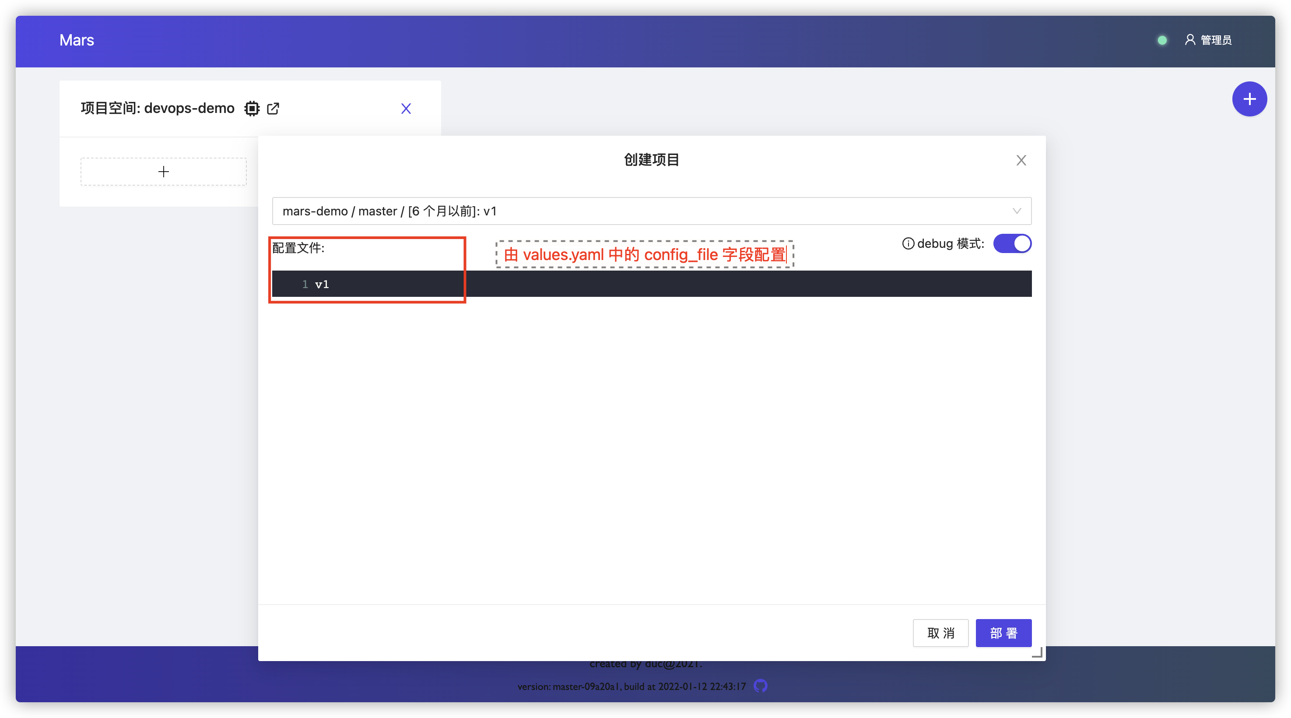Click the CPU chip icon next to devops-demo

coord(252,108)
